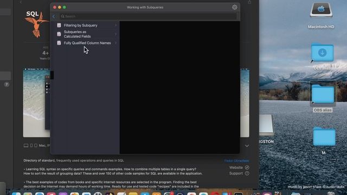Click the Directory of standard description text

[x=74, y=160]
